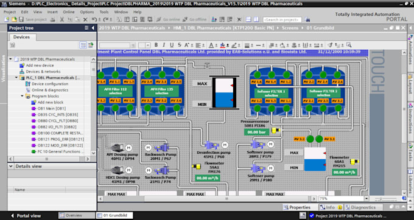Click the New project icon
Viewport: 414px width, 220px height.
(x=7, y=19)
